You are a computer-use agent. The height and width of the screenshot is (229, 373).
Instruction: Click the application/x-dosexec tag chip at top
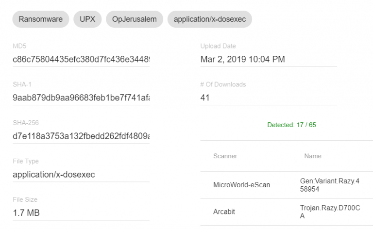(x=209, y=19)
